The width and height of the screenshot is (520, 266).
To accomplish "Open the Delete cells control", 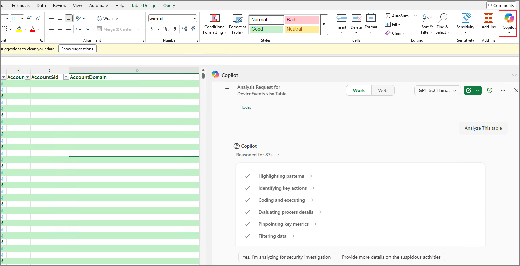I will (x=356, y=24).
